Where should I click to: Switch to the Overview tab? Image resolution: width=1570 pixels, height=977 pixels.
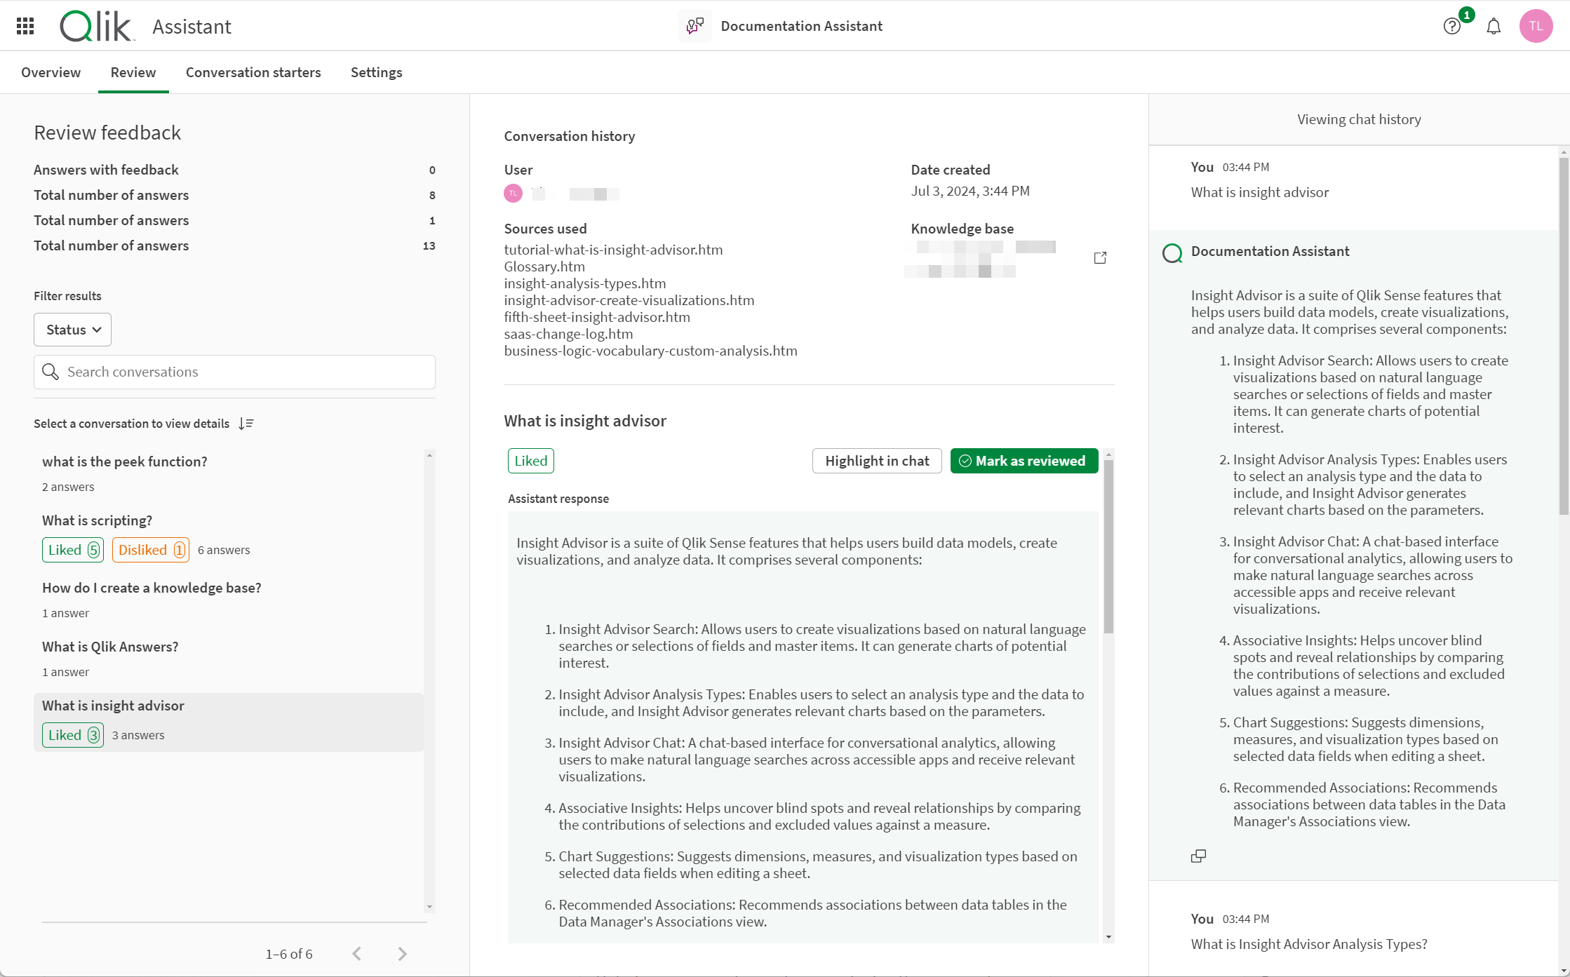pyautogui.click(x=51, y=72)
